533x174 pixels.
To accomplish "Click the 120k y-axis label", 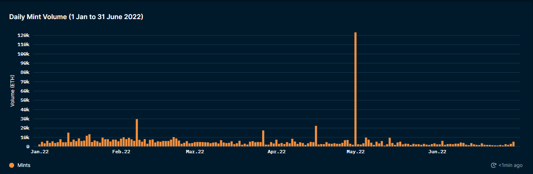I will tap(23, 36).
